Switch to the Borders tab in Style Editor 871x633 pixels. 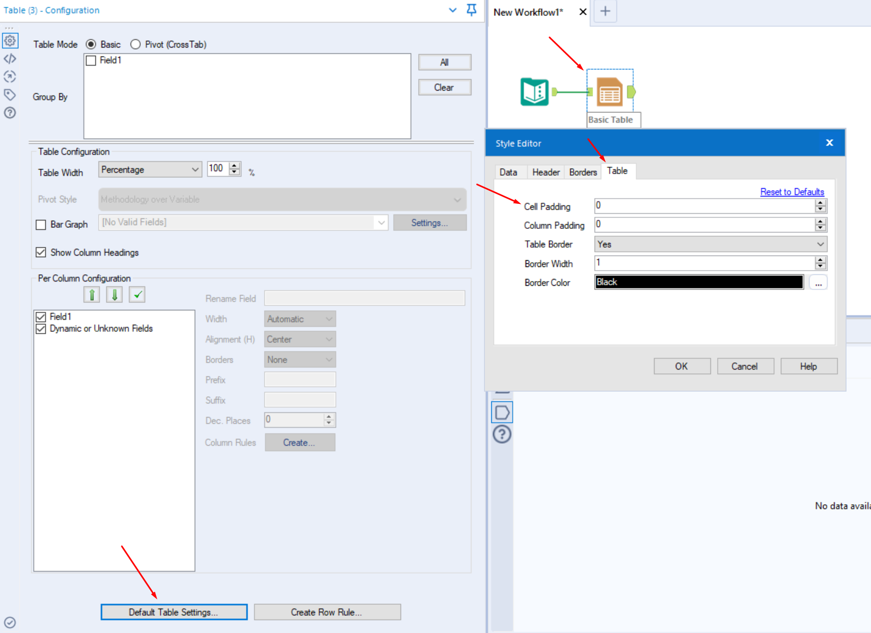583,172
